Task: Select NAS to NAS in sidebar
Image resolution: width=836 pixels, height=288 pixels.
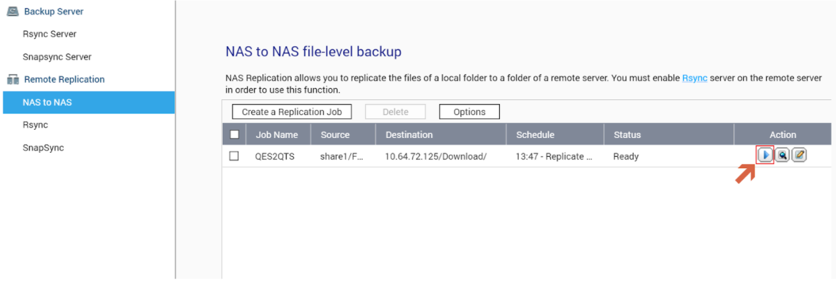Action: pos(47,103)
